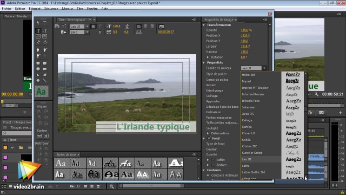This screenshot has height=195, width=346.
Task: Select the Path Type tool
Action: click(x=38, y=42)
